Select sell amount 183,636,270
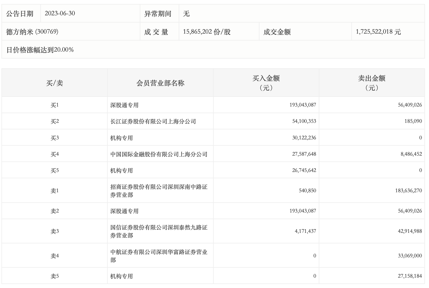 (x=408, y=191)
